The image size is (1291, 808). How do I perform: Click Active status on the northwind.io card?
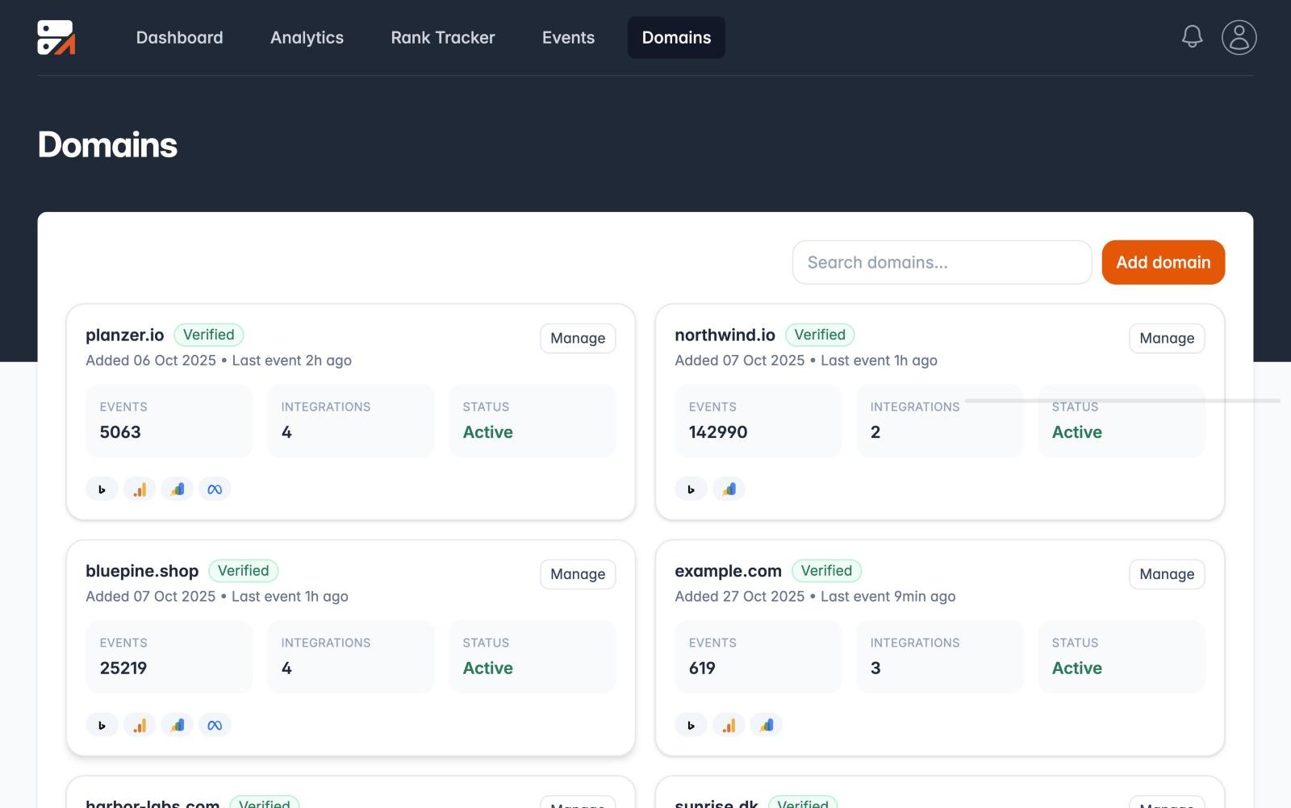pyautogui.click(x=1076, y=432)
